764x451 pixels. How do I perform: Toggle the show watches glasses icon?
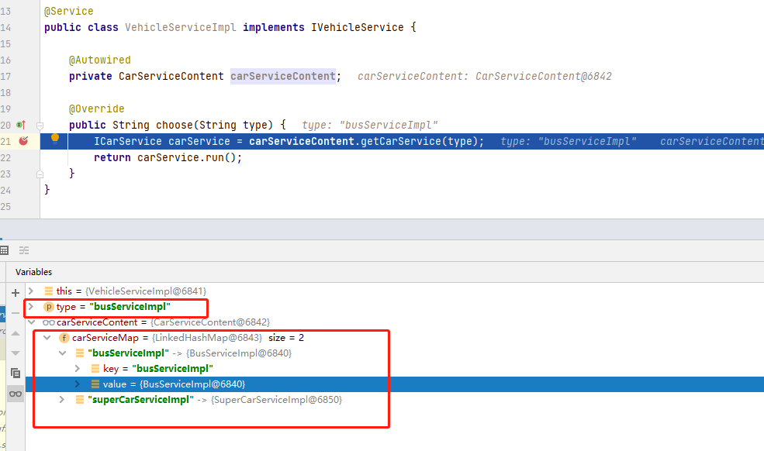(x=15, y=394)
